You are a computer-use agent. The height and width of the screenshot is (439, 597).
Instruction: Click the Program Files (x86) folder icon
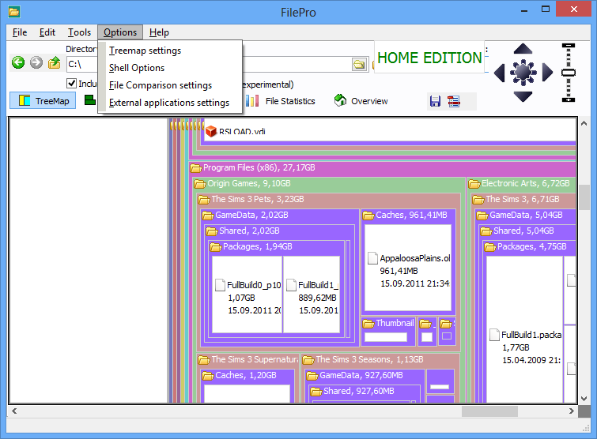click(x=195, y=167)
